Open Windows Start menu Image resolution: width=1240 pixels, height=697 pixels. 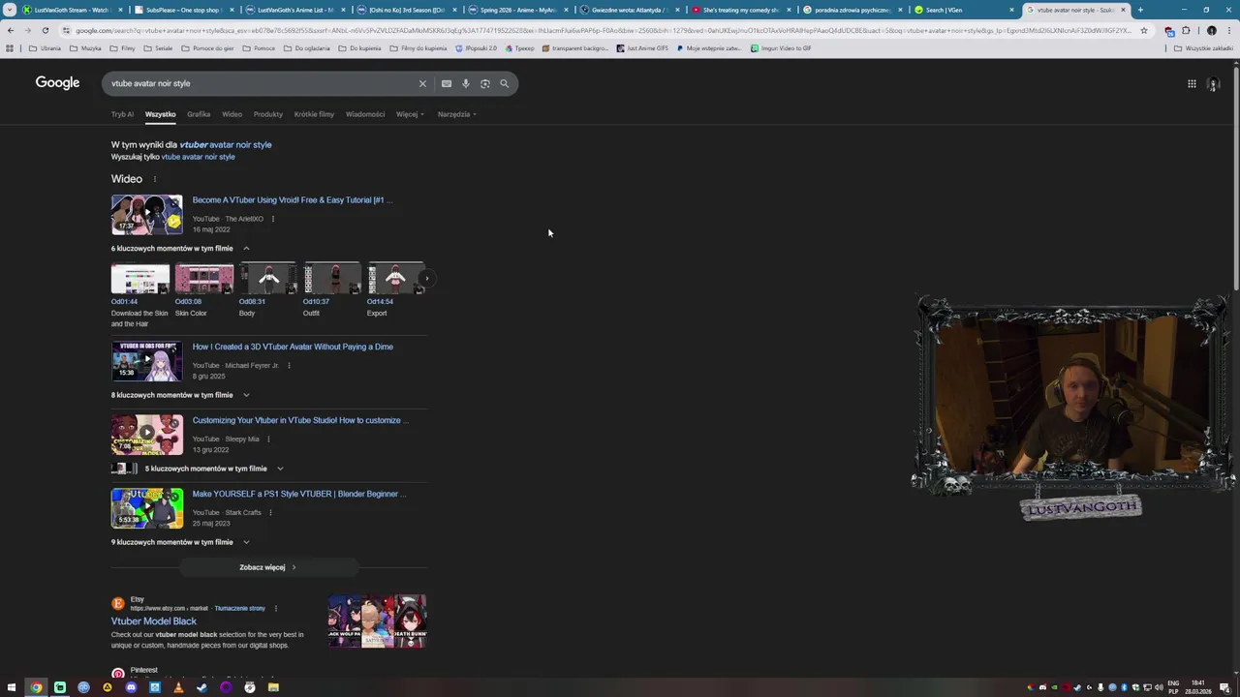pyautogui.click(x=12, y=687)
